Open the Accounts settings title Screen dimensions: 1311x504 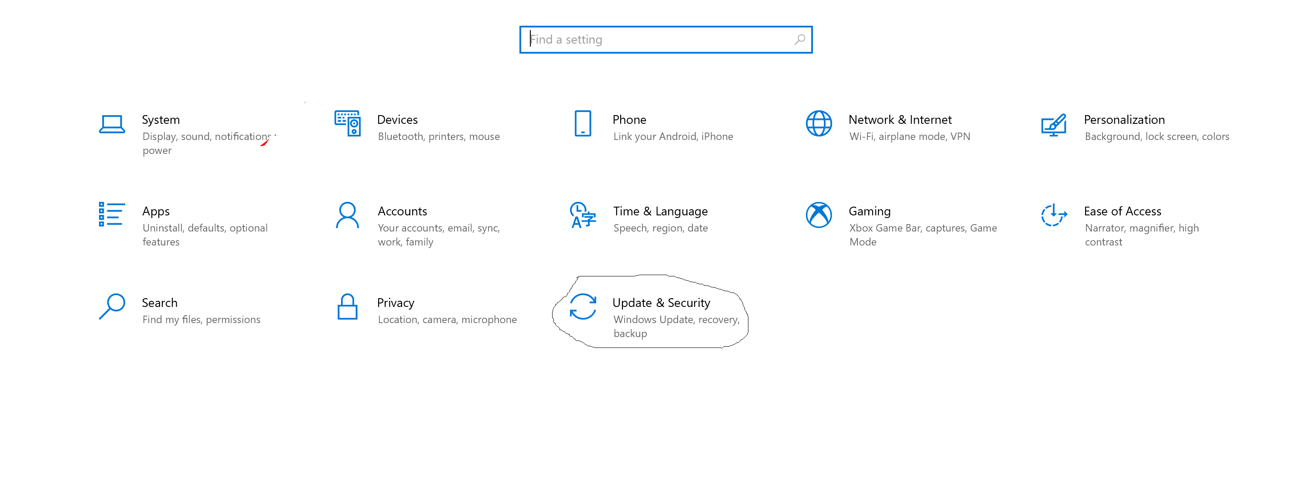point(402,211)
